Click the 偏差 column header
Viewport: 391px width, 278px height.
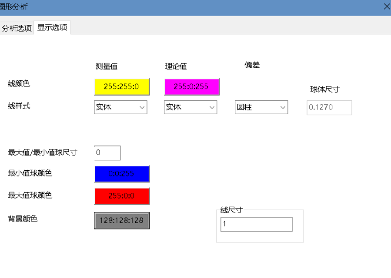tap(252, 65)
